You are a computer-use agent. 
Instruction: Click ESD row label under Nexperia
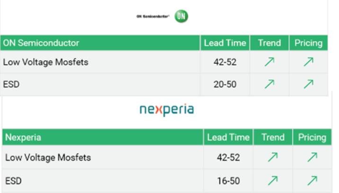13,181
